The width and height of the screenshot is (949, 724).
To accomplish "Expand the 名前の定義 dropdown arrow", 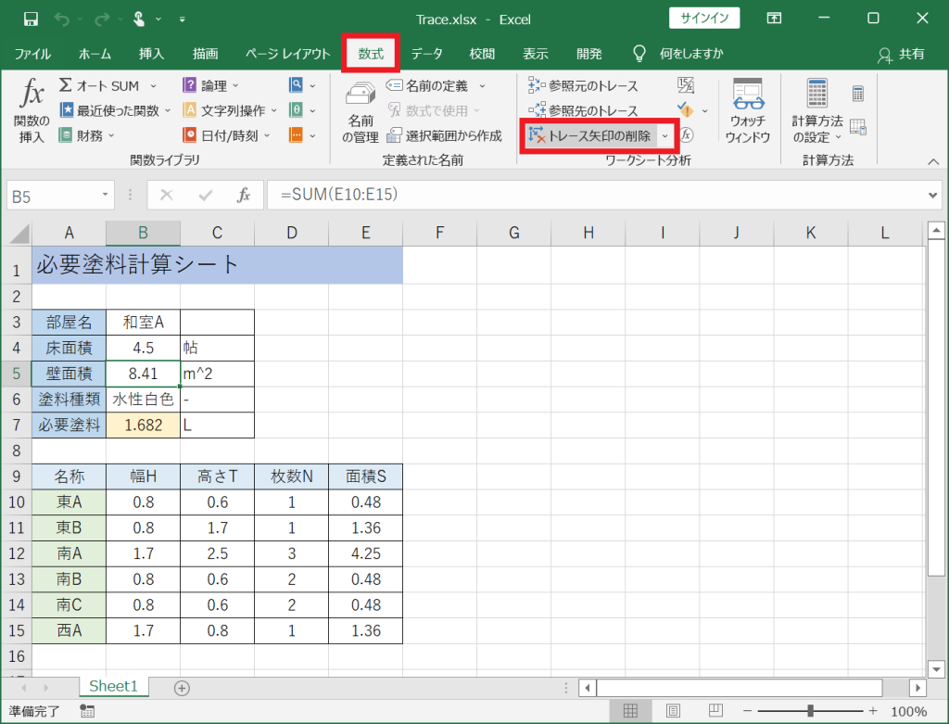I will 482,86.
